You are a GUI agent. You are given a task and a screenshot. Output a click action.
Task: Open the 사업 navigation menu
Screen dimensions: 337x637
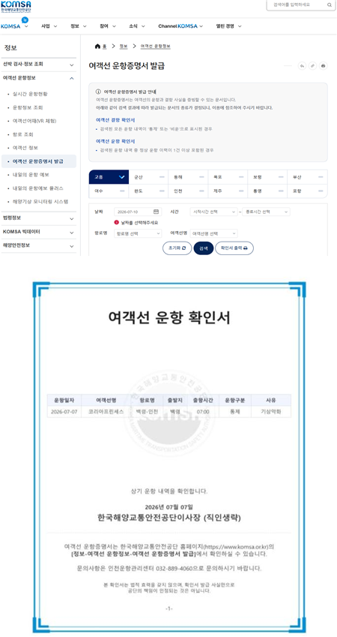[x=49, y=26]
